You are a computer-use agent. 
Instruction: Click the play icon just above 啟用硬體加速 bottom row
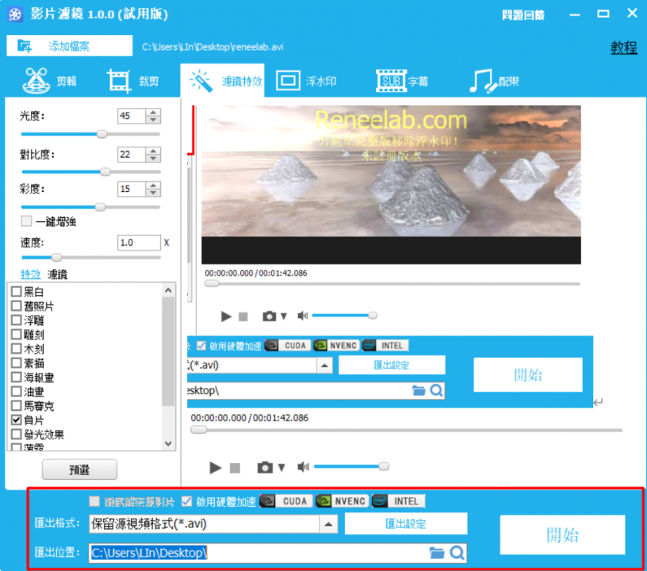(x=215, y=468)
